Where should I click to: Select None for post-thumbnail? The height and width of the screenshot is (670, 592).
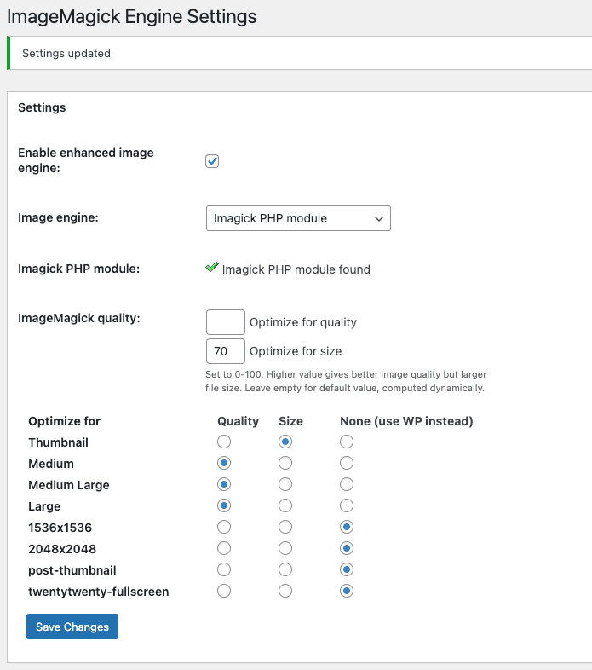pos(347,569)
